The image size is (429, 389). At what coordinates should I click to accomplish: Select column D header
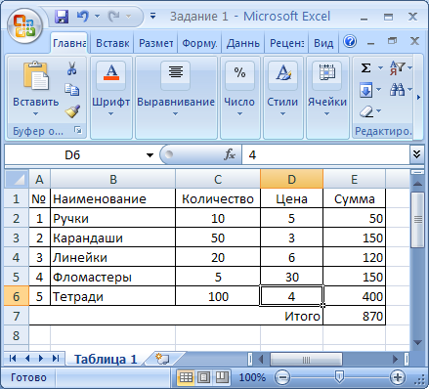pyautogui.click(x=291, y=179)
